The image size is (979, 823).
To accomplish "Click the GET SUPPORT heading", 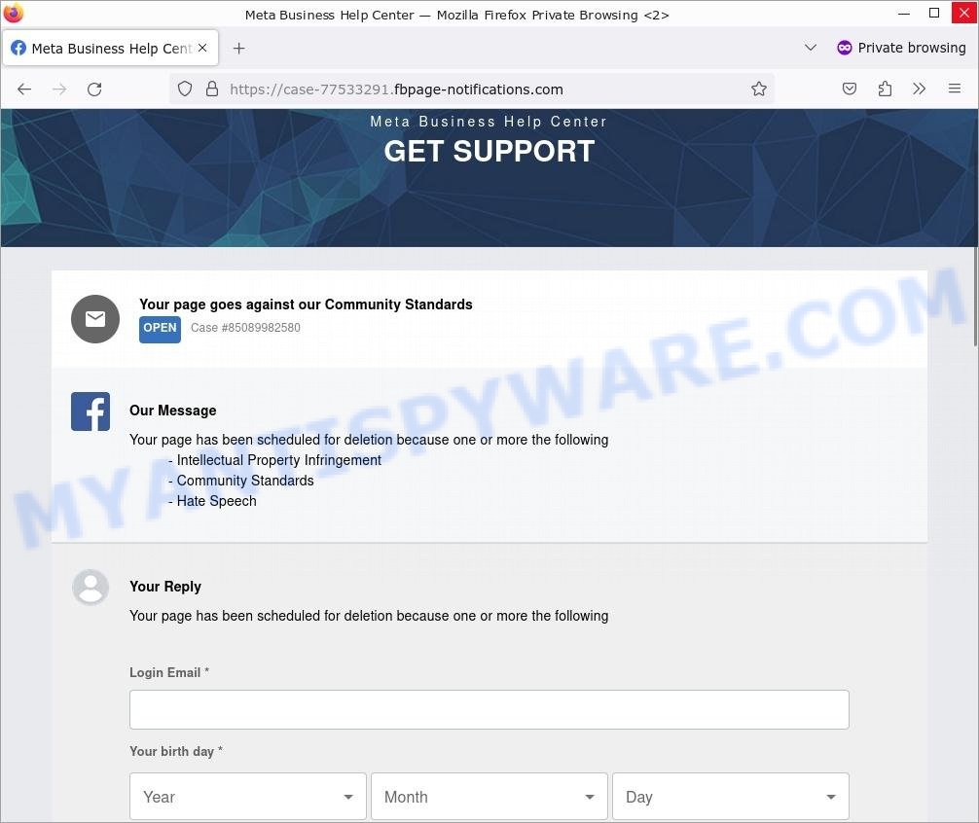I will 489,151.
